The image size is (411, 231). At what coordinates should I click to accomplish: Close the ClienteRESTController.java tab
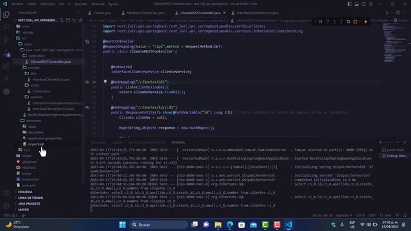tap(224, 13)
